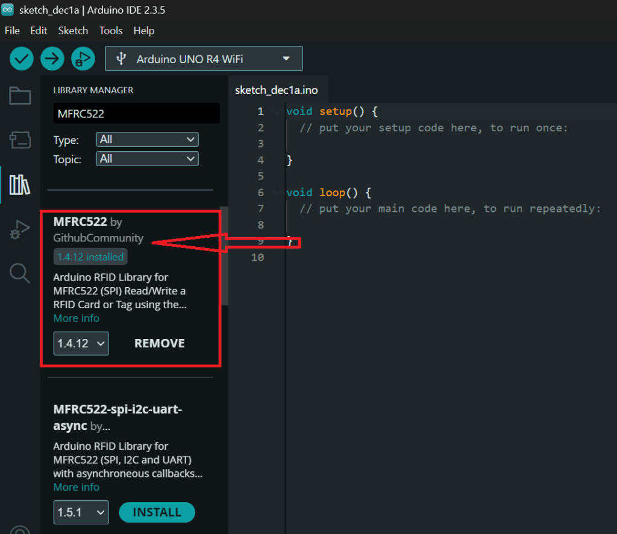
Task: Open IDE settings via the gear icon
Action: (20, 530)
